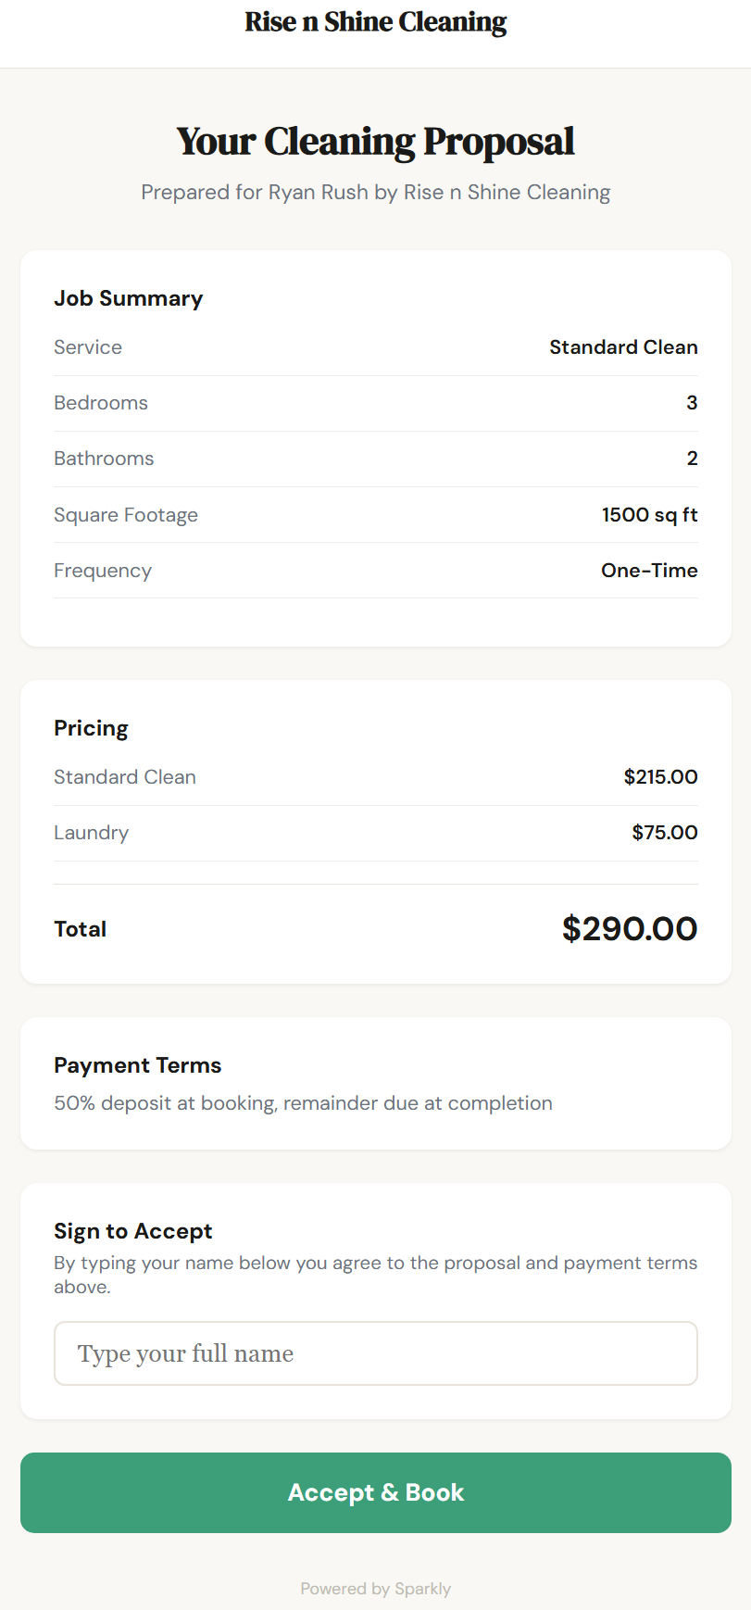This screenshot has width=751, height=1610.
Task: Click the Rise n Shine Cleaning header logo
Action: [375, 22]
